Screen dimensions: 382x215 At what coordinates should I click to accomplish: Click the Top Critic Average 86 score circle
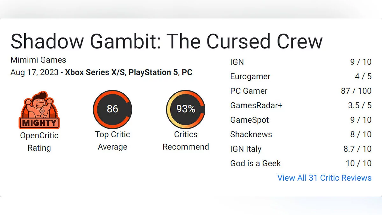click(112, 109)
